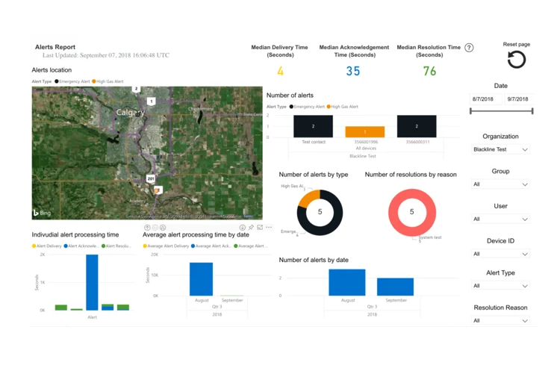Click the start date field 8/7/2018
The image size is (560, 374).
[483, 99]
